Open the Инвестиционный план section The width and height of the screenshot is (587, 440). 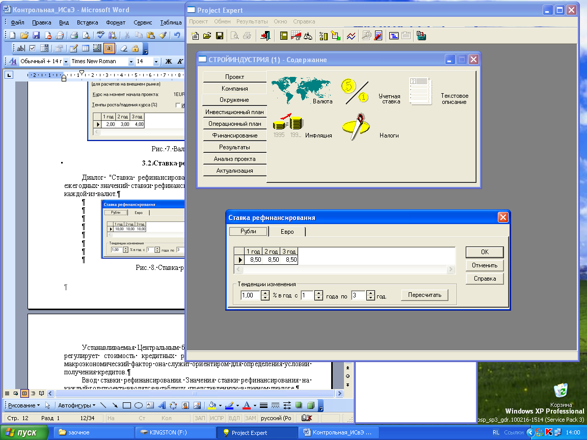tap(235, 112)
